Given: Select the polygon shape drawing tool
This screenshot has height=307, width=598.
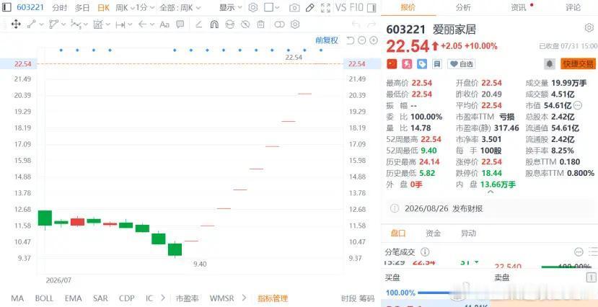Looking at the screenshot, I should 54,25.
